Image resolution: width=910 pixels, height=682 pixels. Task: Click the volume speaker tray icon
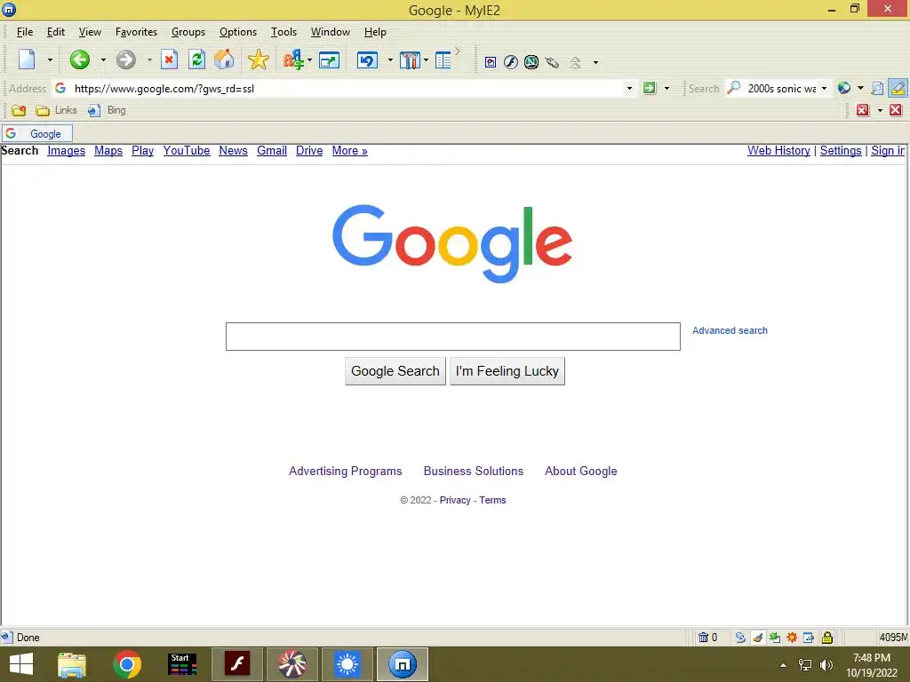(x=826, y=664)
